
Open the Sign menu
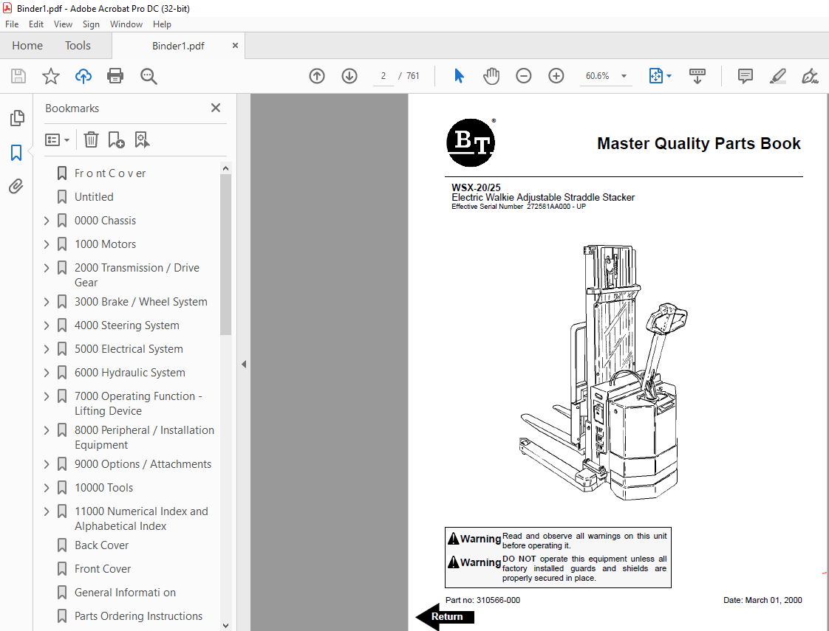pos(91,24)
